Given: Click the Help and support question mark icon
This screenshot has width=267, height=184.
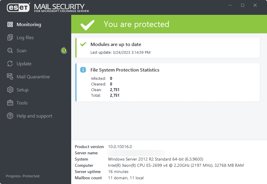Looking at the screenshot, I should click(10, 116).
